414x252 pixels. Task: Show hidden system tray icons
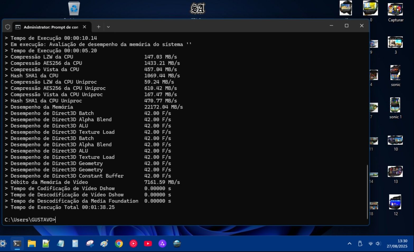point(350,244)
